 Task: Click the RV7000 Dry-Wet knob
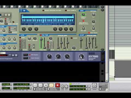tap(81, 56)
